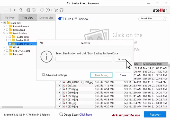This screenshot has width=170, height=120.
Task: Uncheck the 1 (271).jpg file checkbox
Action: coord(60,96)
